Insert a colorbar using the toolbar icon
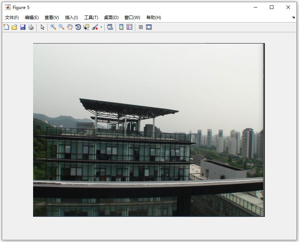Screen dimensions: 299x242 tap(121, 27)
